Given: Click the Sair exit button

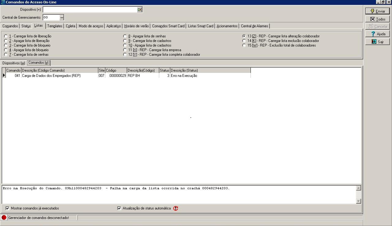Looking at the screenshot, I should point(377,42).
